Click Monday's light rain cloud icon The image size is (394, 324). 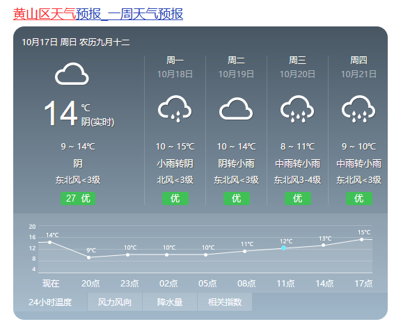click(175, 108)
